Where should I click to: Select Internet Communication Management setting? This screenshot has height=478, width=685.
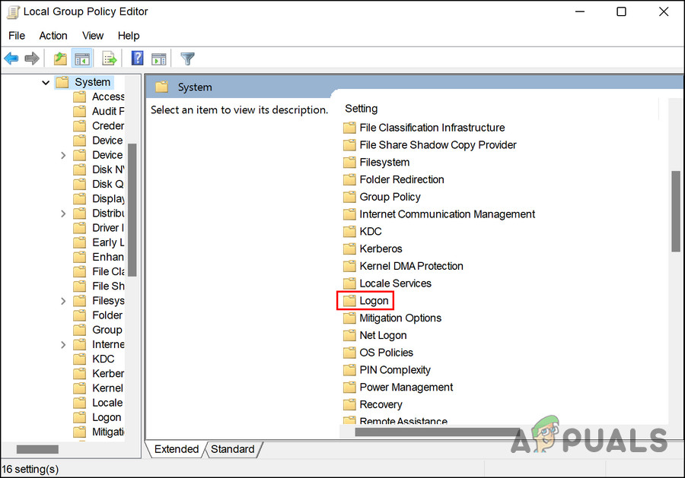(447, 214)
